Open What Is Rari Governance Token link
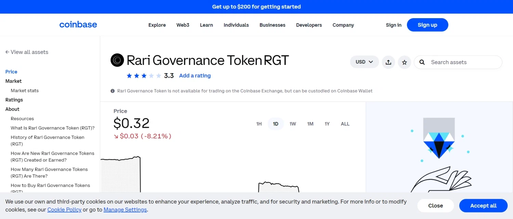513x219 pixels. 53,128
